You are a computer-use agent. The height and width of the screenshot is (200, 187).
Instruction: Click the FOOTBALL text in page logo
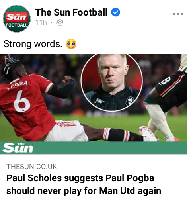17,25
